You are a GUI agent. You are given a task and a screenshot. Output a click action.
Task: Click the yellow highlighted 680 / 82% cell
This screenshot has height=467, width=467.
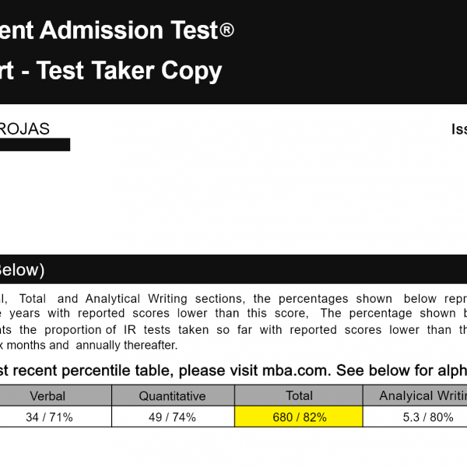[299, 417]
